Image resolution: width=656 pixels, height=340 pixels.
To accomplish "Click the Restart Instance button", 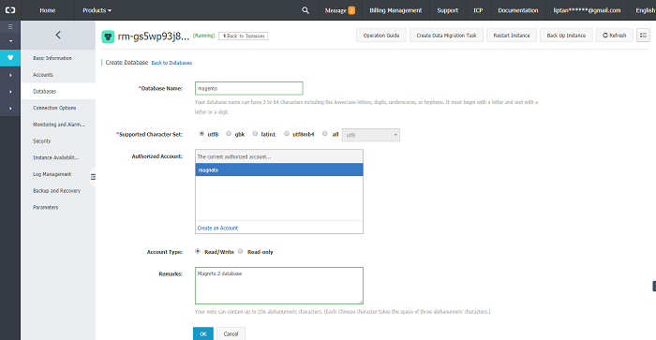I will click(x=512, y=36).
